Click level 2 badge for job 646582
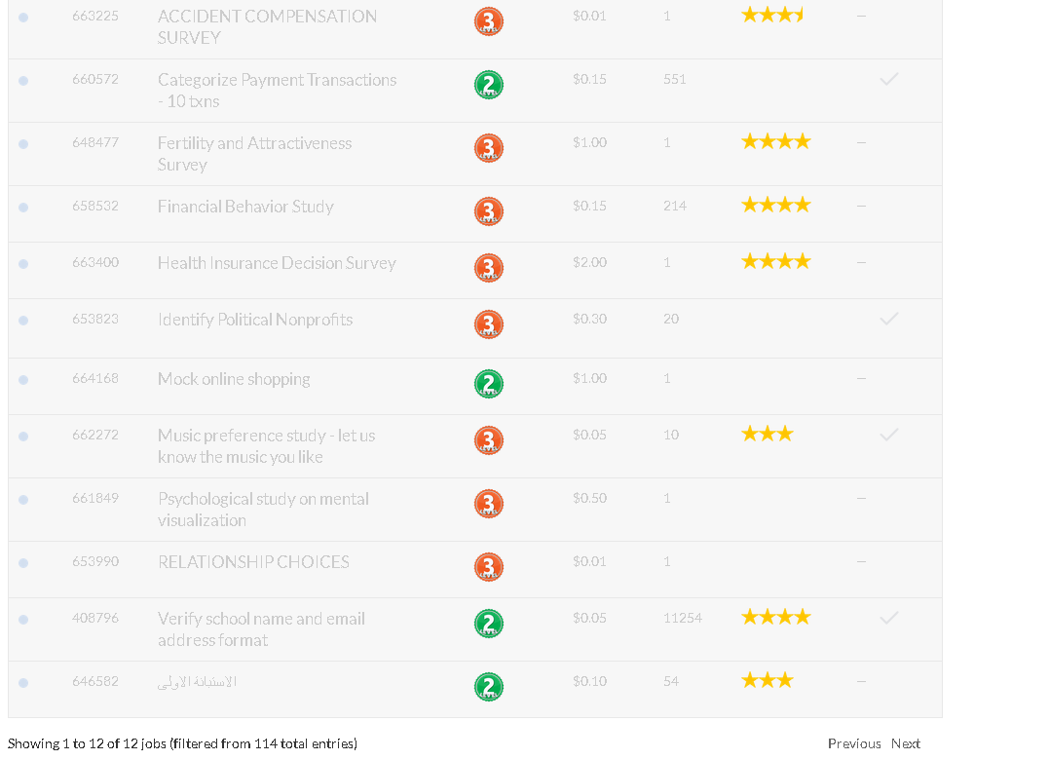The height and width of the screenshot is (760, 1049). (x=489, y=687)
